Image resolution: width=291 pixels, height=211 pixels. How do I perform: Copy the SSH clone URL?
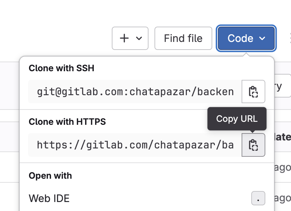[253, 92]
